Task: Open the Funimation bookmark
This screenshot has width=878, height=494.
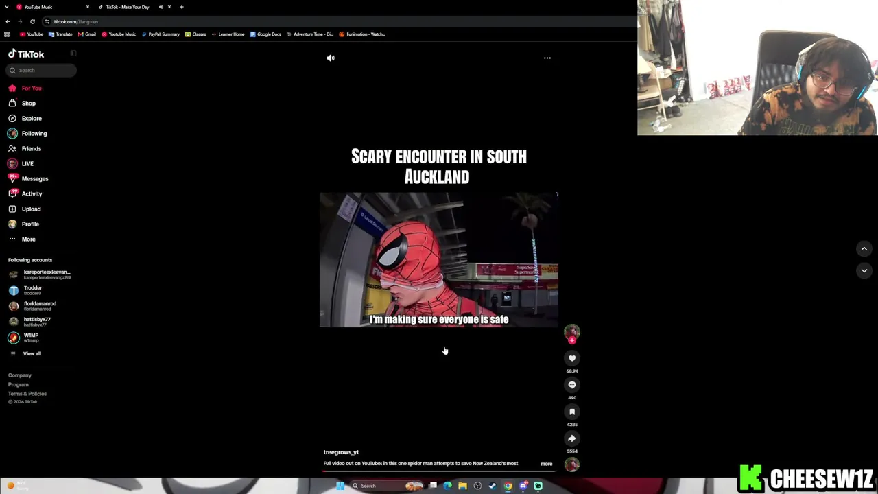Action: coord(362,34)
